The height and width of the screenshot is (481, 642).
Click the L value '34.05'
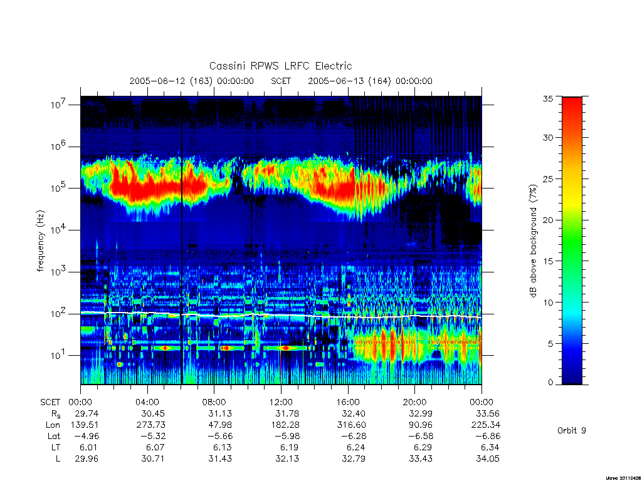(488, 458)
